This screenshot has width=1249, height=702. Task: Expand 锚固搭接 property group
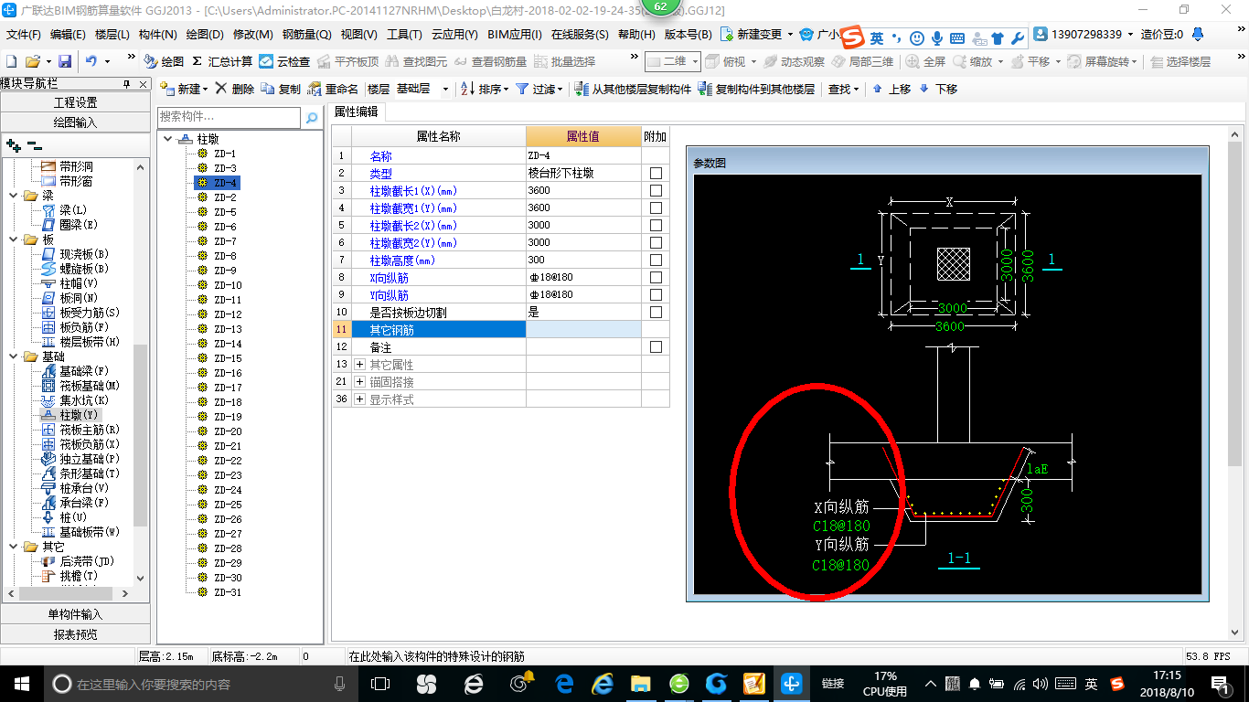[360, 382]
